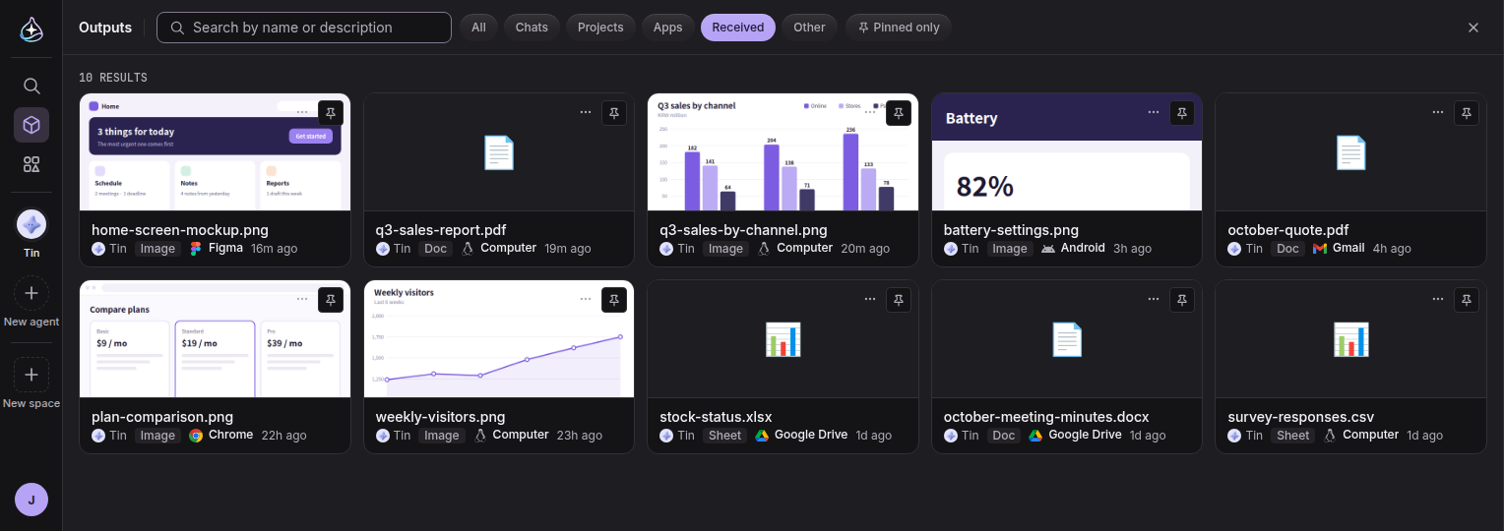Open the Weekly visitors chart thumbnail
The height and width of the screenshot is (531, 1504).
[499, 339]
